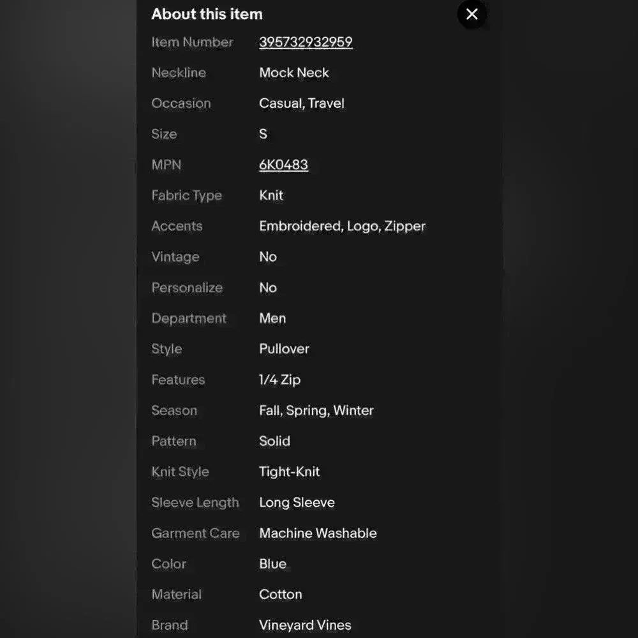Click the Machine Washable garment care value
This screenshot has height=638, width=638.
[x=318, y=533]
